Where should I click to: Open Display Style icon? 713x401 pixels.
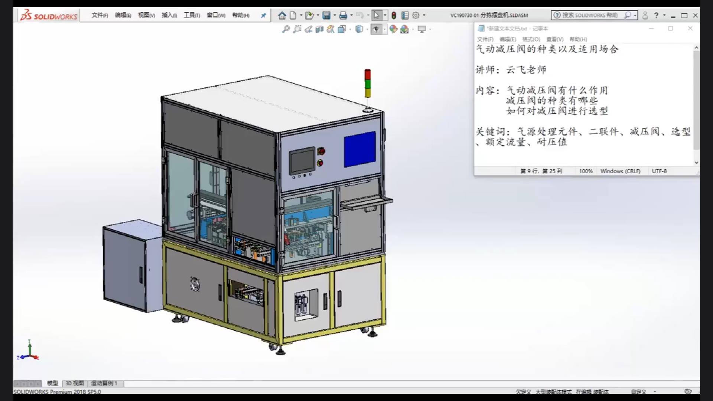click(359, 29)
